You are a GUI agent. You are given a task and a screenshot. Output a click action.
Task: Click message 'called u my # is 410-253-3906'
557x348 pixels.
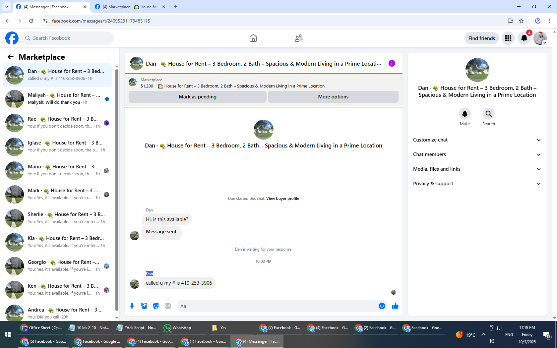click(x=179, y=283)
